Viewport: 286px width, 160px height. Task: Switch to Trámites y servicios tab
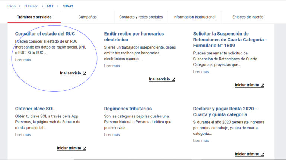coord(34,17)
